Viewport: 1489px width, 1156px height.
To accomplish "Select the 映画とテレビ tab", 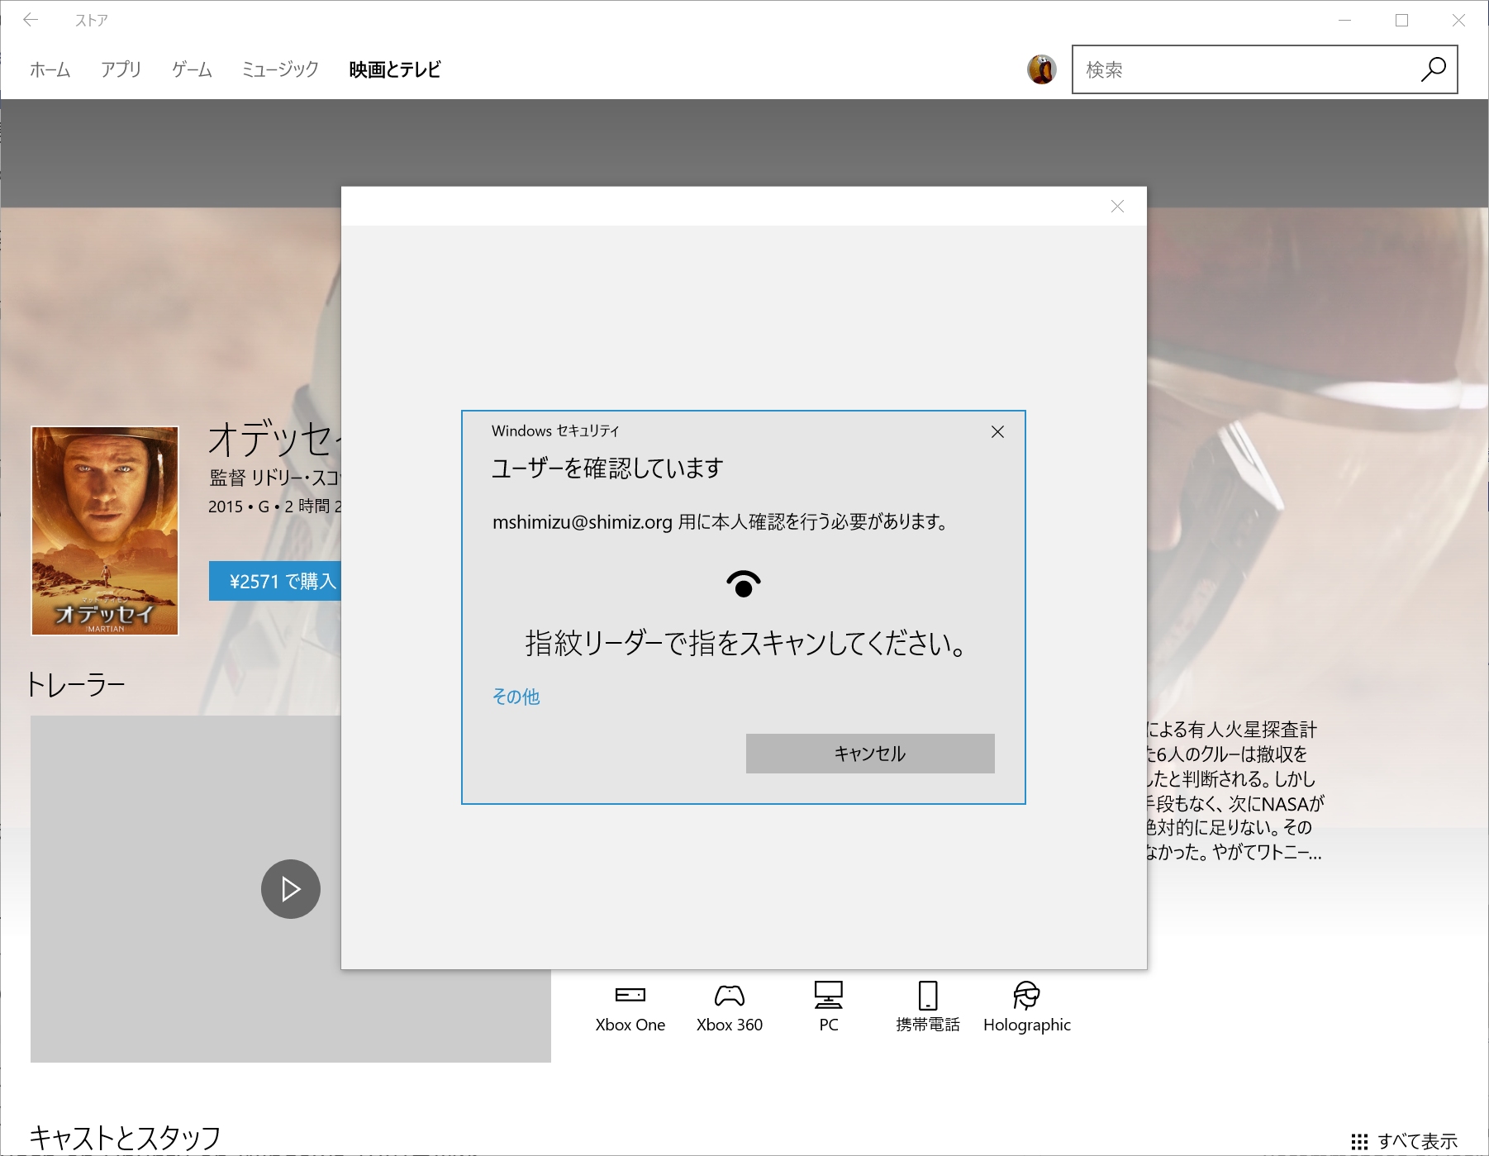I will pos(394,69).
